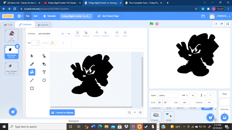Open the File menu
Viewport: 232px width, 130px height.
point(28,16)
